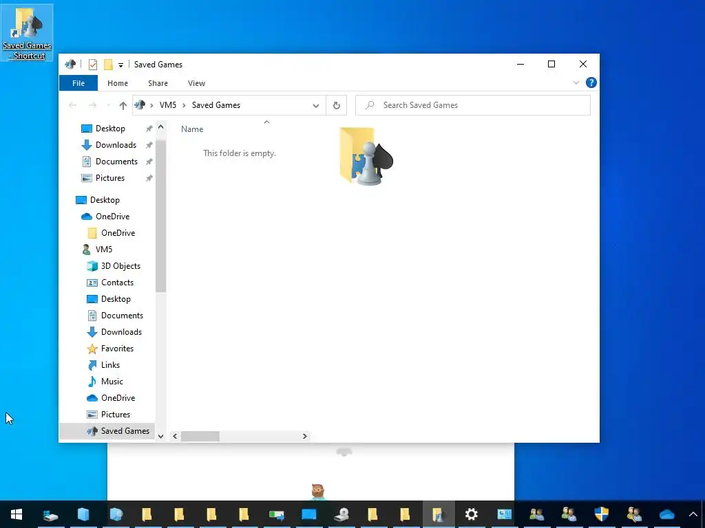Open the Windows Start menu
The image size is (705, 528).
pyautogui.click(x=17, y=514)
